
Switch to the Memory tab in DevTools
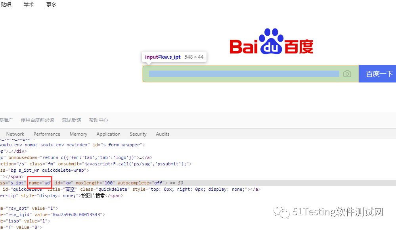click(78, 134)
